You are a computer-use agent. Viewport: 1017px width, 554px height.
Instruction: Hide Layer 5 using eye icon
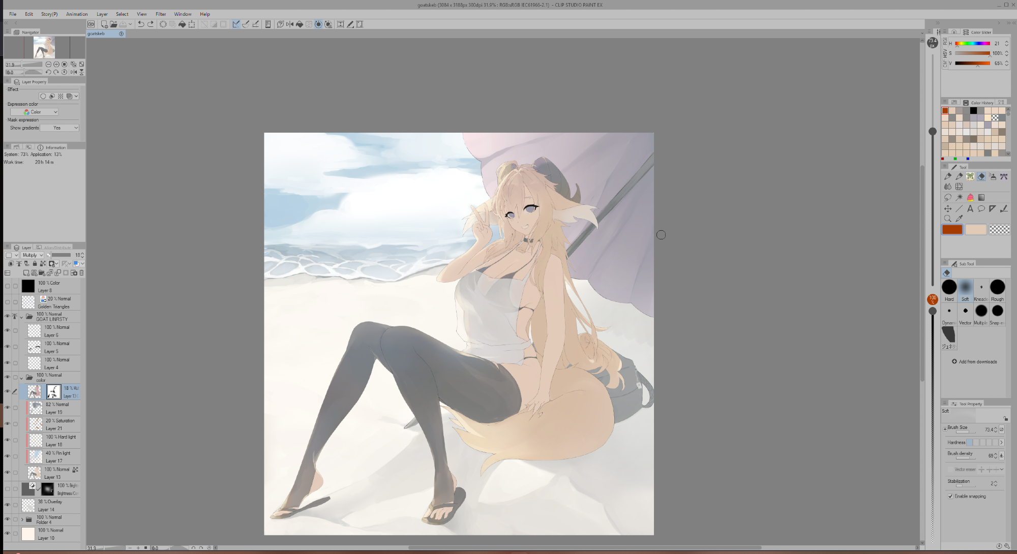pyautogui.click(x=7, y=347)
